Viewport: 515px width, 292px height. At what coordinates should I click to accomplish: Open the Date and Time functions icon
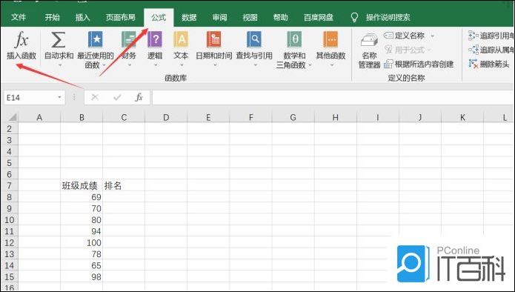coord(214,40)
